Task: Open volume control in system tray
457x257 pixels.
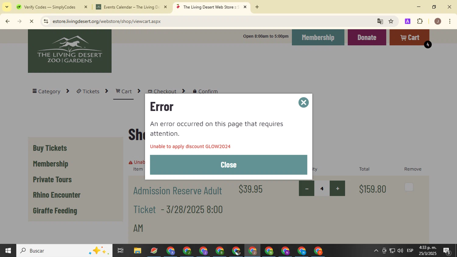Action: pyautogui.click(x=400, y=251)
